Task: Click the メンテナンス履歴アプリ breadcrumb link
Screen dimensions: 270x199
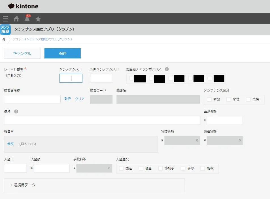Action: [x=48, y=39]
